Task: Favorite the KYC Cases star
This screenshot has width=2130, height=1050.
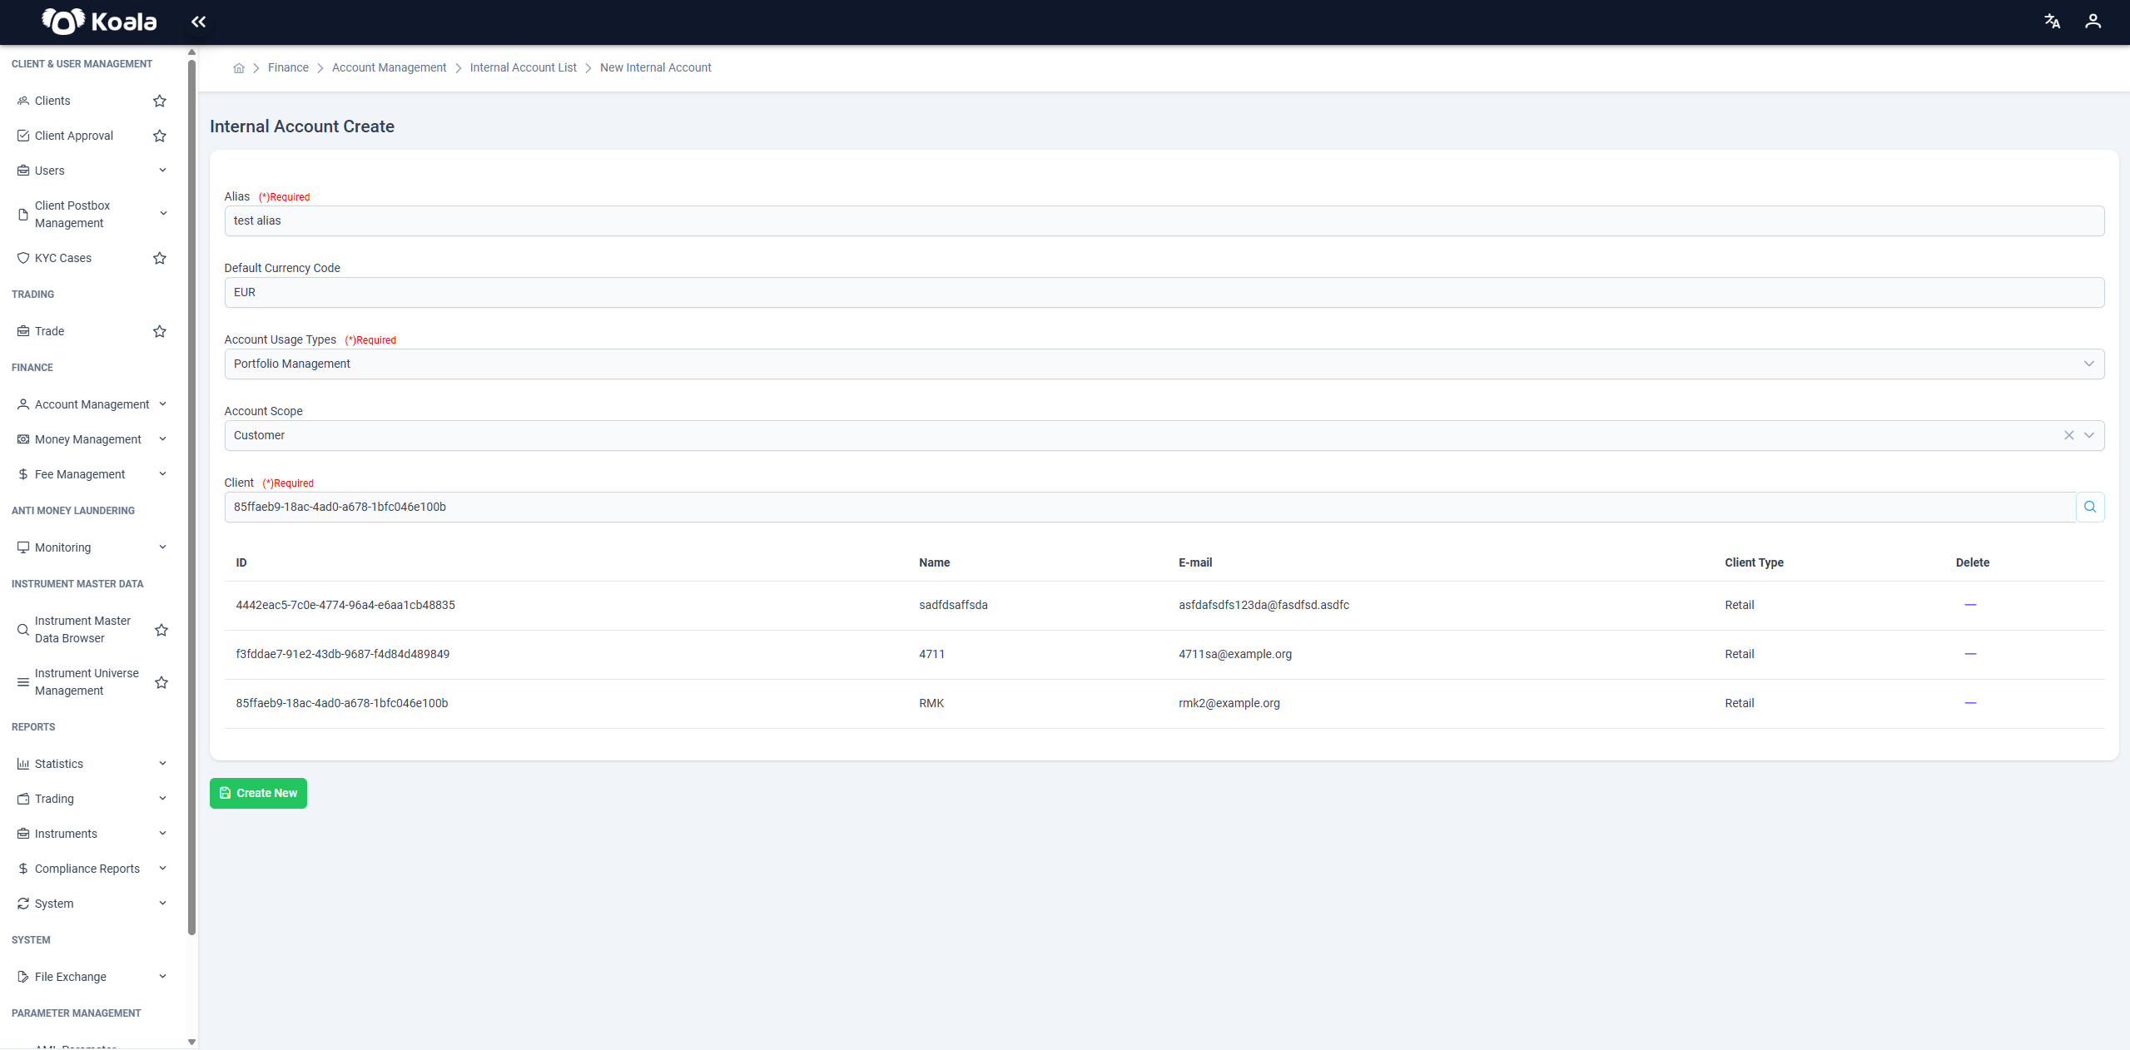Action: pyautogui.click(x=160, y=258)
